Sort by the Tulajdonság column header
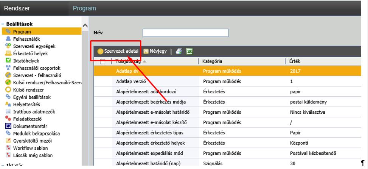The image size is (368, 169). click(x=128, y=61)
